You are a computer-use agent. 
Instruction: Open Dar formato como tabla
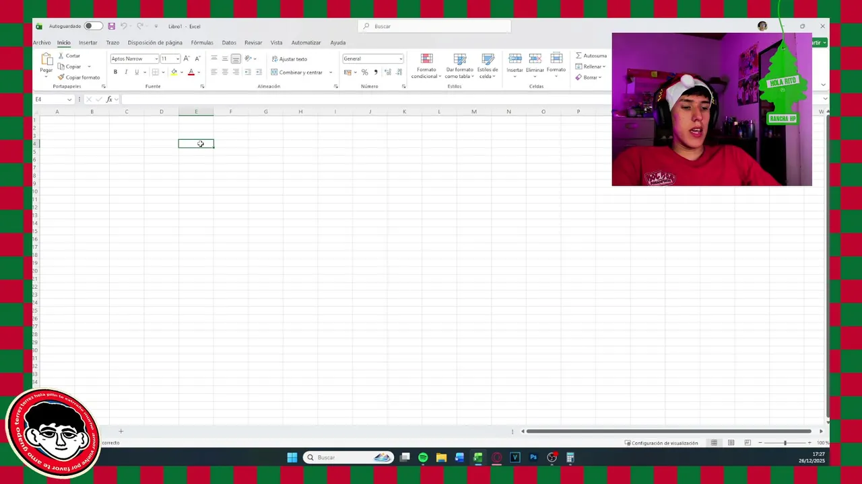coord(460,66)
